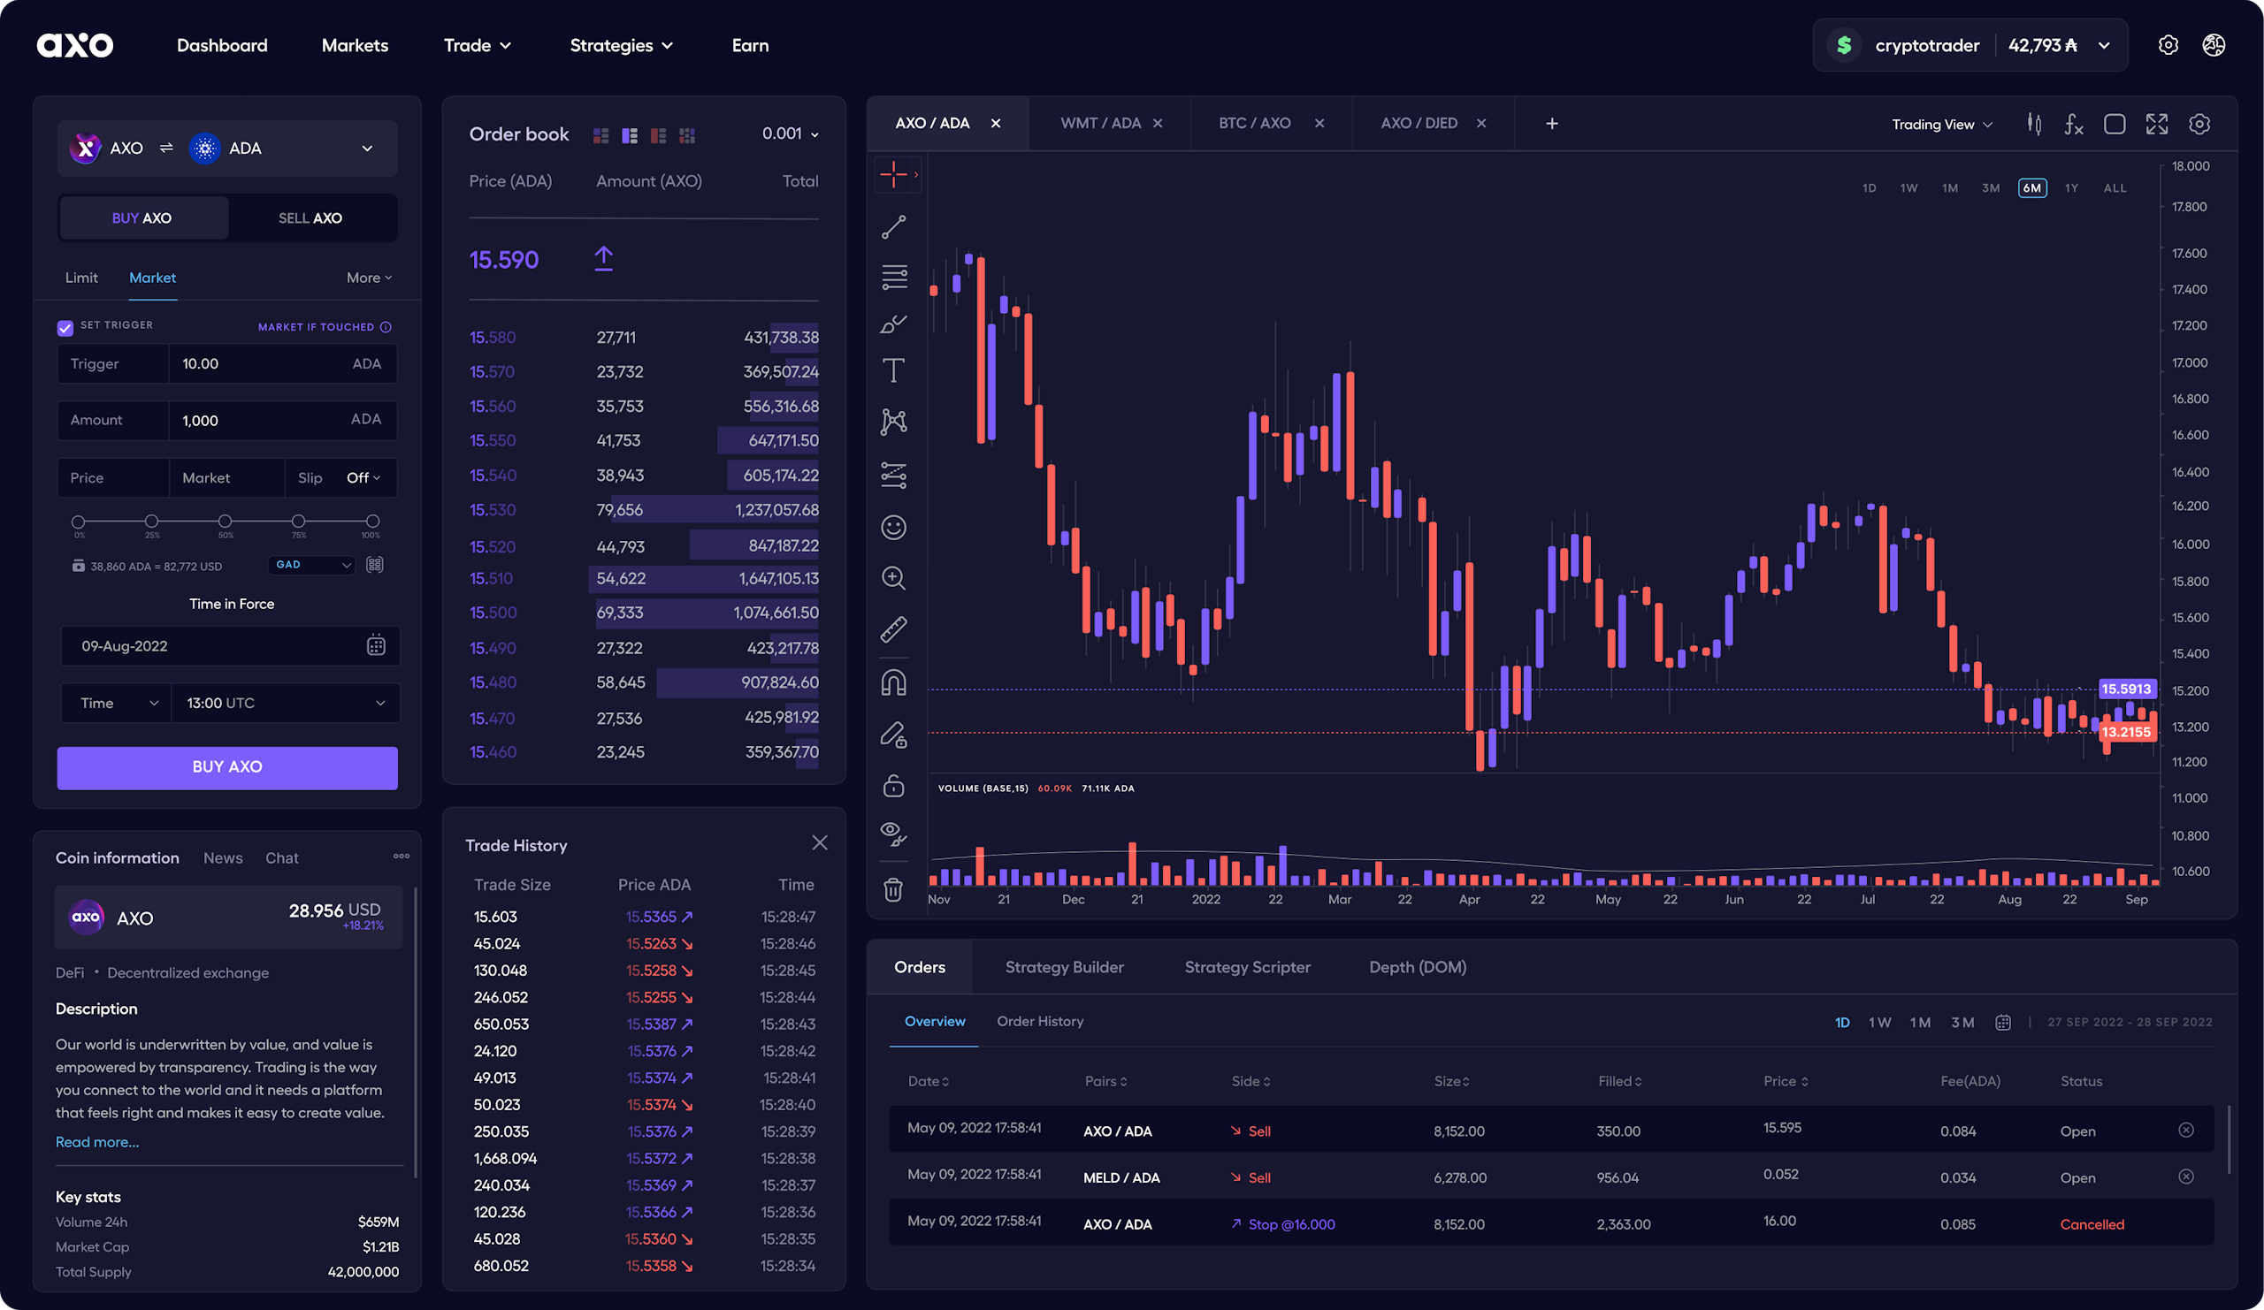Select the fourth order book layout view
The height and width of the screenshot is (1310, 2264).
click(687, 135)
